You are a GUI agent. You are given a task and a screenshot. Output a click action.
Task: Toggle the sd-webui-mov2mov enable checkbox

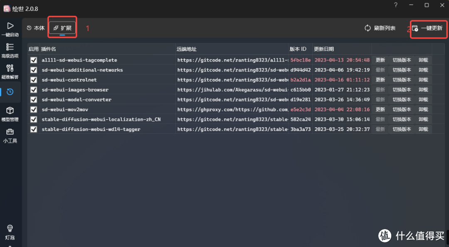pyautogui.click(x=34, y=109)
